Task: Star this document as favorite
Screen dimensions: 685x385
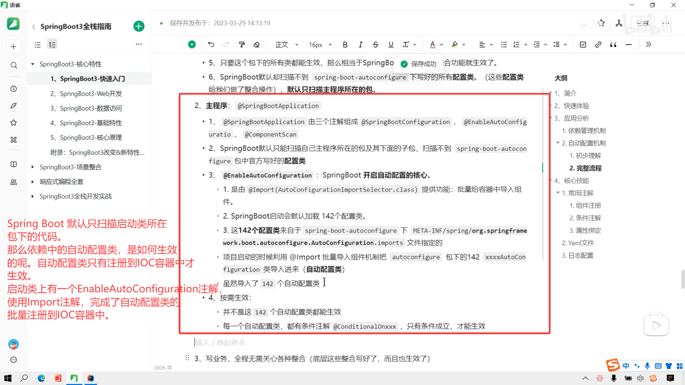Action: coord(601,23)
